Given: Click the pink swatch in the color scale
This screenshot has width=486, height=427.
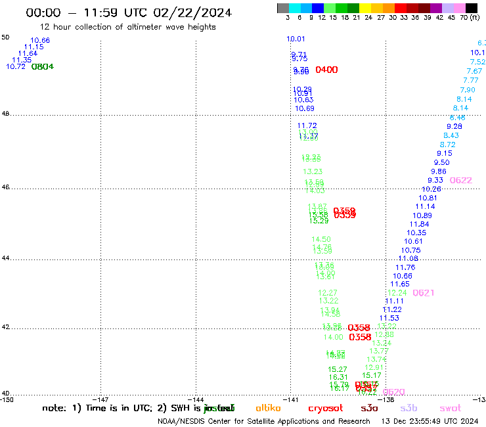Looking at the screenshot, I should click(459, 8).
